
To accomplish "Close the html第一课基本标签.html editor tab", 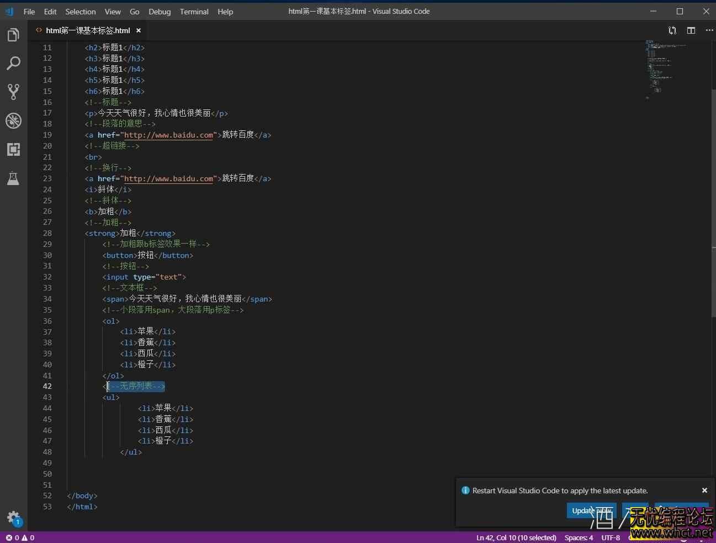I will coord(139,30).
